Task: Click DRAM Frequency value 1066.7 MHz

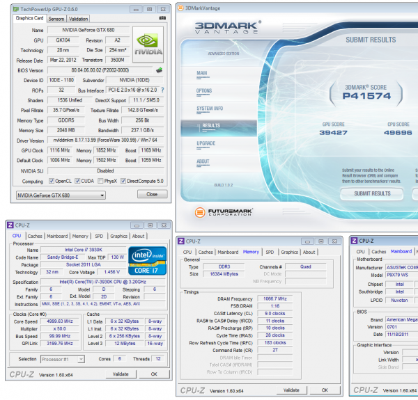Action: point(275,299)
